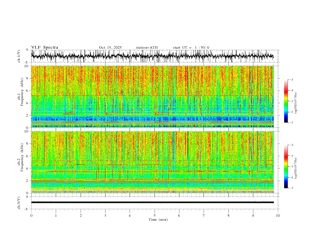
Task: Click the "-7" tick of ch.2 color bar
Action: tap(292, 188)
